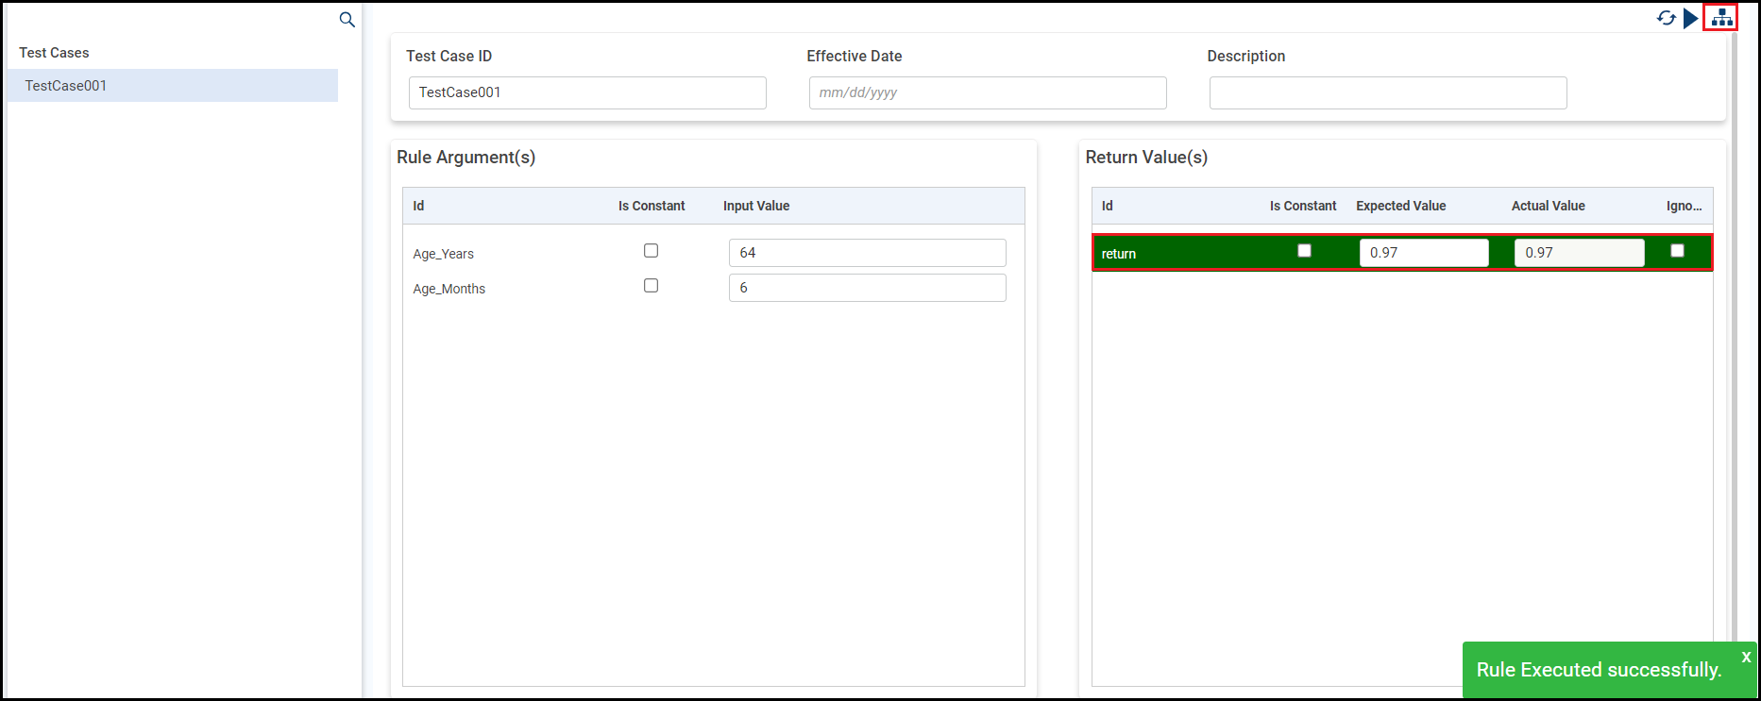Click Age_Months input value 6

868,288
